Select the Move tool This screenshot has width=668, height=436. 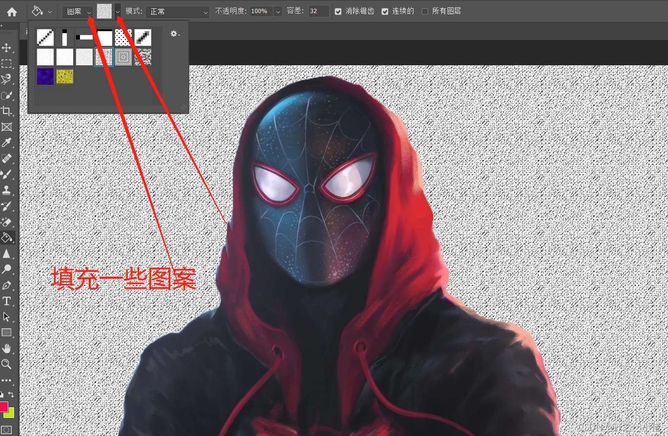pos(6,48)
